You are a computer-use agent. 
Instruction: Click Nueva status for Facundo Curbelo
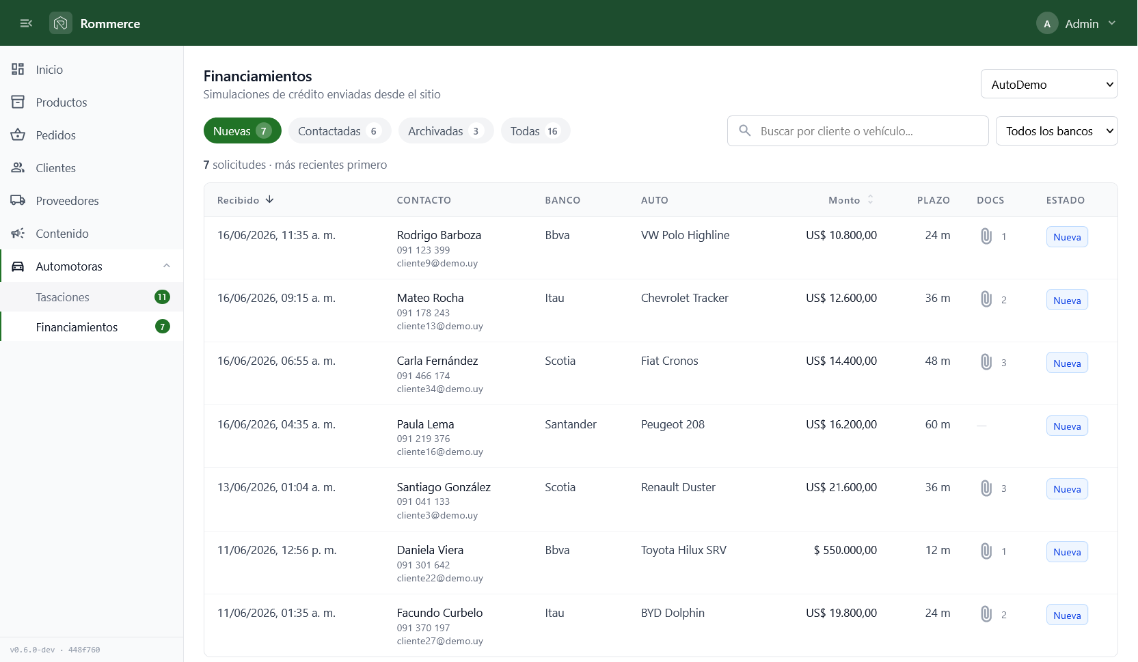point(1067,616)
